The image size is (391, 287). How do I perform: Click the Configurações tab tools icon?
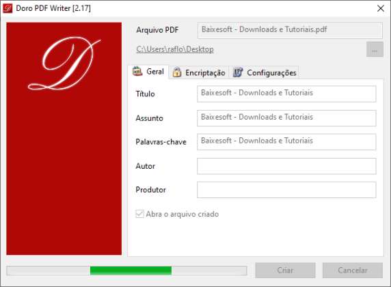(238, 72)
